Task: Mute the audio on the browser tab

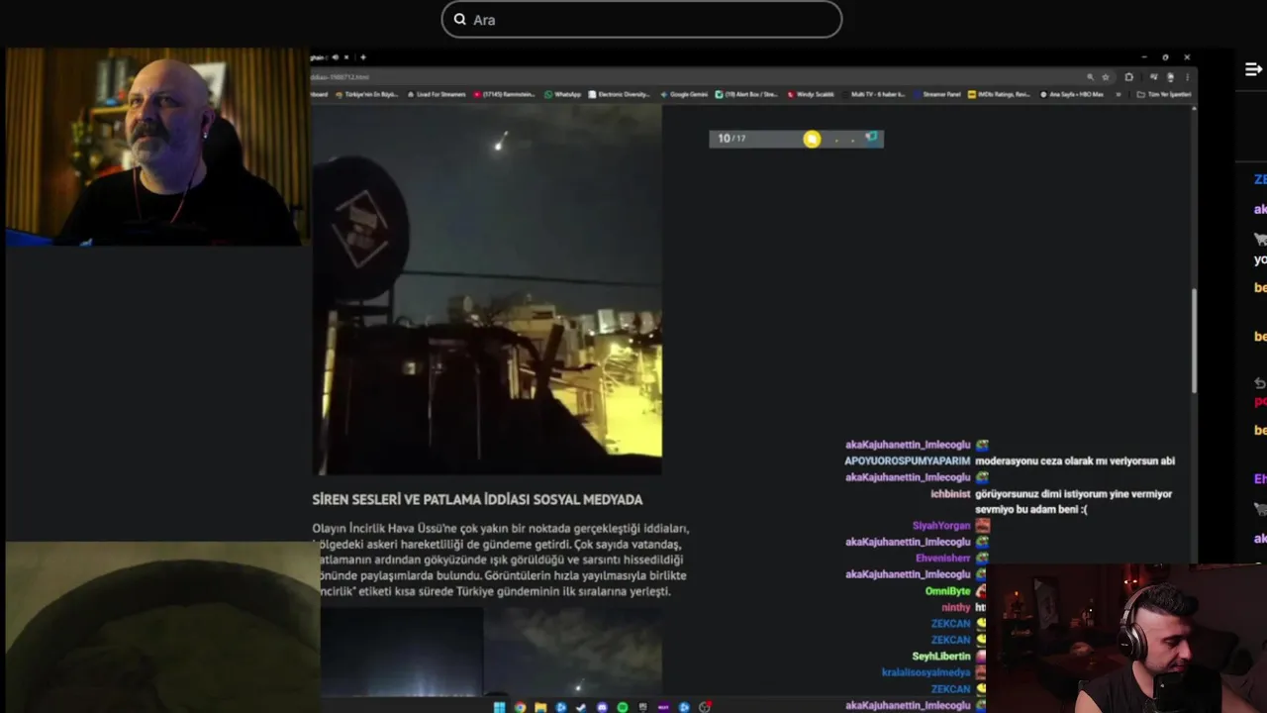Action: (335, 57)
